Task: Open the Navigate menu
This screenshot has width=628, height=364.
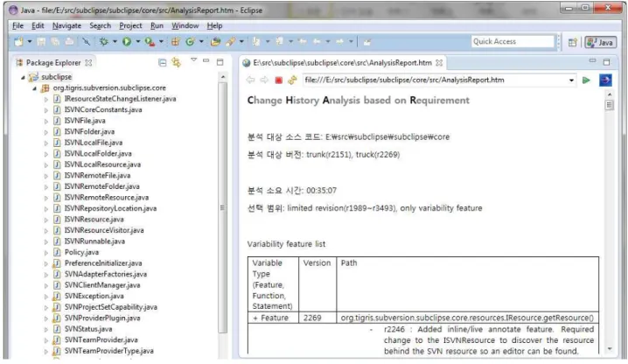Action: 66,25
